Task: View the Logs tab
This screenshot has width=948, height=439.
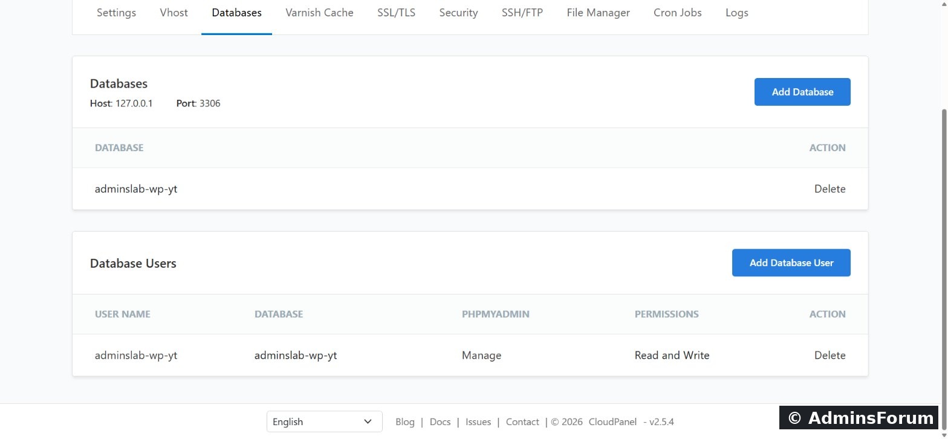Action: tap(737, 13)
